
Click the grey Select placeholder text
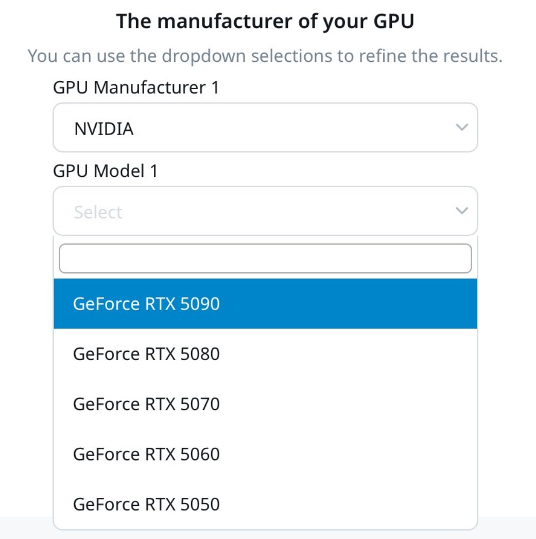point(98,212)
